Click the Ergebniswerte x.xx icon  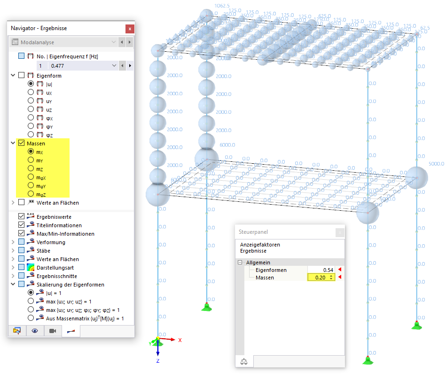point(31,216)
